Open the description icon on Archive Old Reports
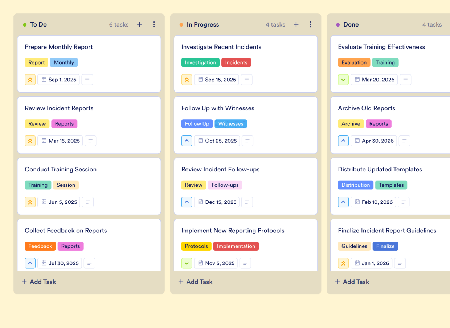 404,141
